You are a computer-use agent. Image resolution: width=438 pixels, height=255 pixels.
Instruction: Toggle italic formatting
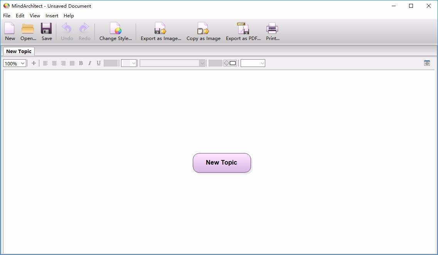pos(90,63)
